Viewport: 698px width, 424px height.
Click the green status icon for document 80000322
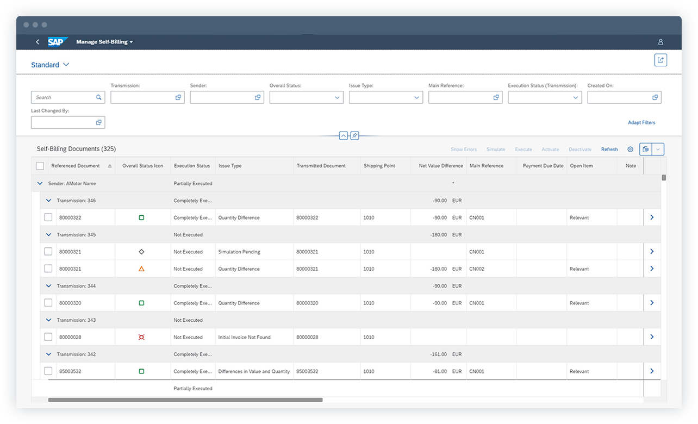coord(141,217)
